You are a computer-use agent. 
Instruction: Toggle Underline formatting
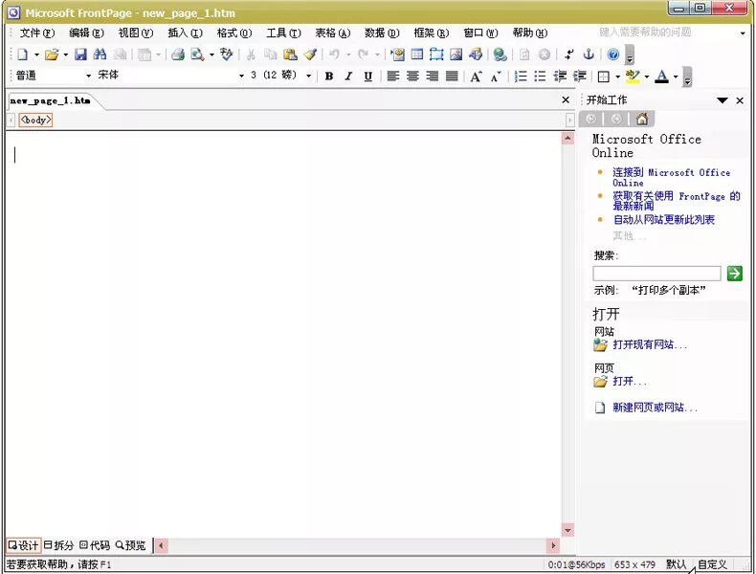tap(367, 77)
